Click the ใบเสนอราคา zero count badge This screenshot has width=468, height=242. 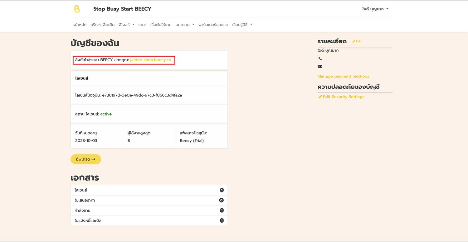tap(222, 200)
